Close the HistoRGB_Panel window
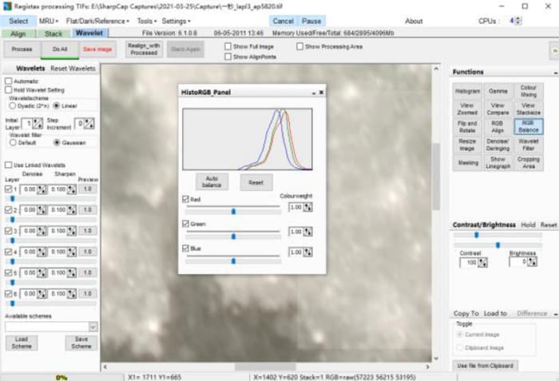Viewport: 559px width, 381px height. [x=321, y=93]
